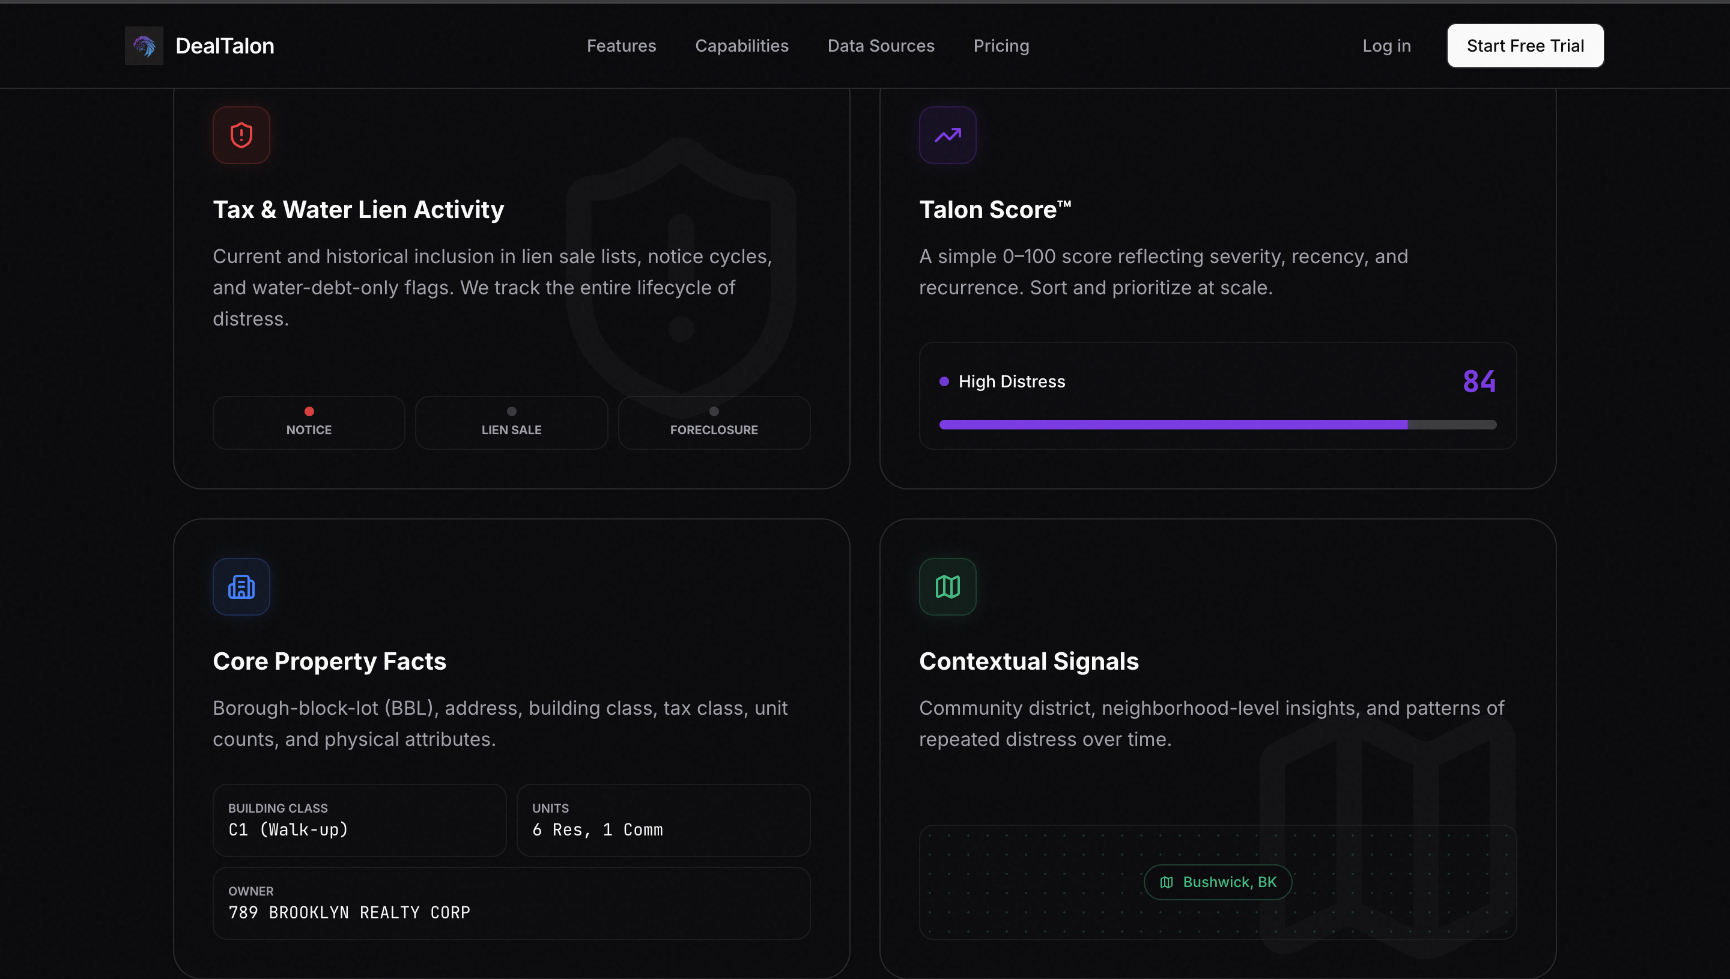Image resolution: width=1730 pixels, height=979 pixels.
Task: Click the blue building icon on Core Property Facts
Action: pos(241,586)
